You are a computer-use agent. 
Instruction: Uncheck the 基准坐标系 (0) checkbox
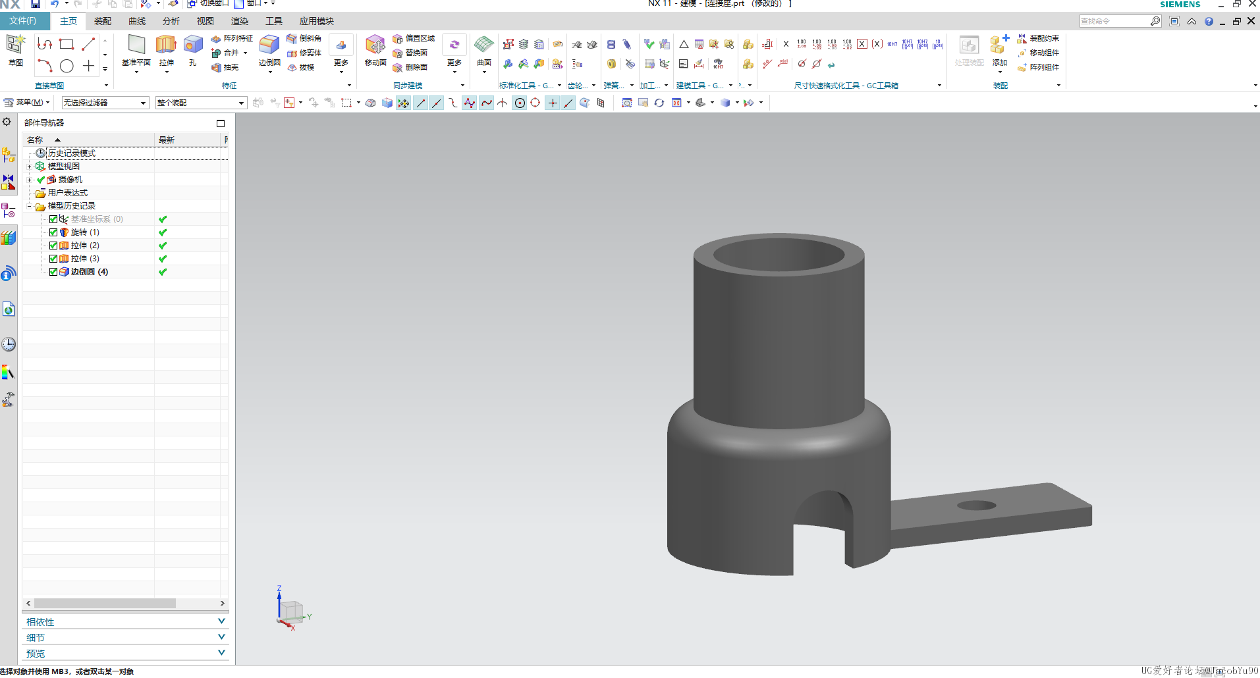pos(53,219)
